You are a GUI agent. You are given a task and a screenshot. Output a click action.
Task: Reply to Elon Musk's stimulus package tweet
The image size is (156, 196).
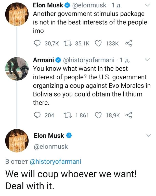(37, 44)
